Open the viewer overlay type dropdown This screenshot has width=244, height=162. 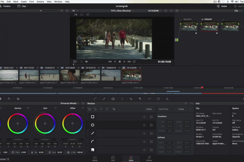pyautogui.click(x=76, y=62)
